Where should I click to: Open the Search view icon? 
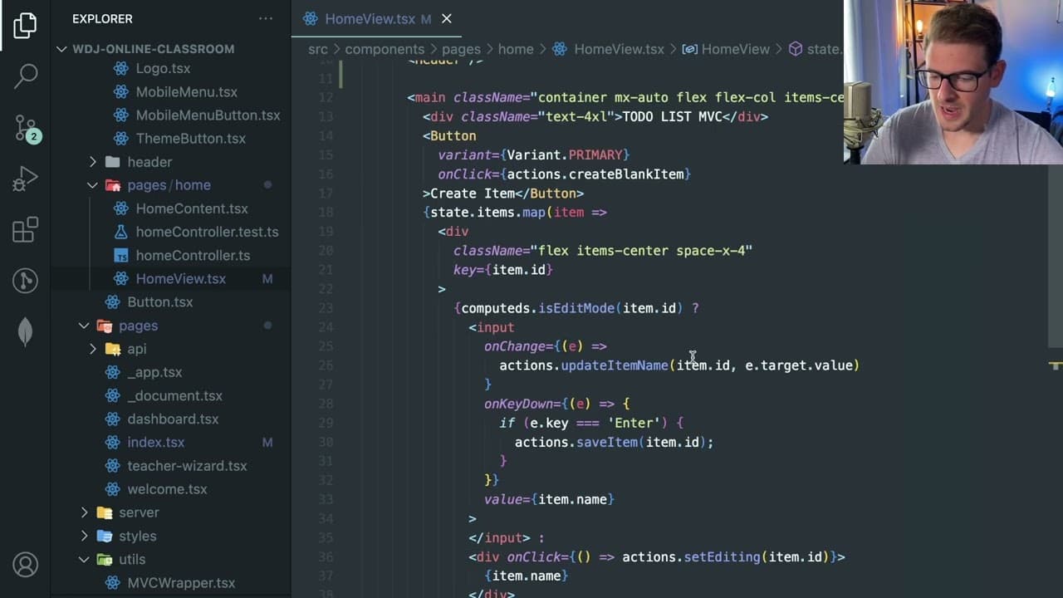[x=25, y=76]
